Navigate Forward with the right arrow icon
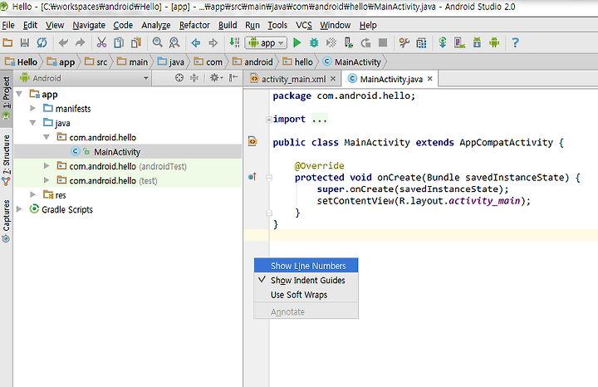The image size is (598, 387). [213, 42]
